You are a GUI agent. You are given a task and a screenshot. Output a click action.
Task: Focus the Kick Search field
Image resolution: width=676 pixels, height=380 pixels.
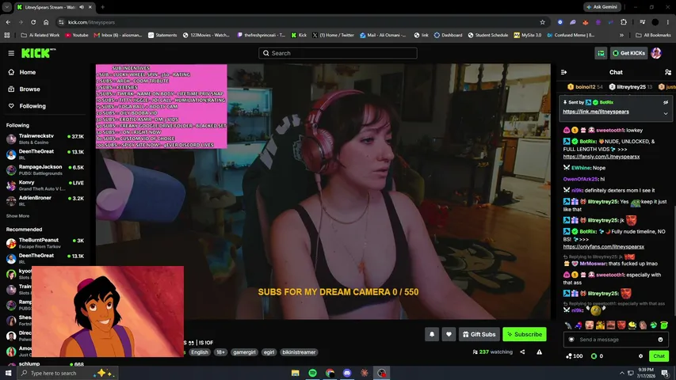[x=338, y=53]
